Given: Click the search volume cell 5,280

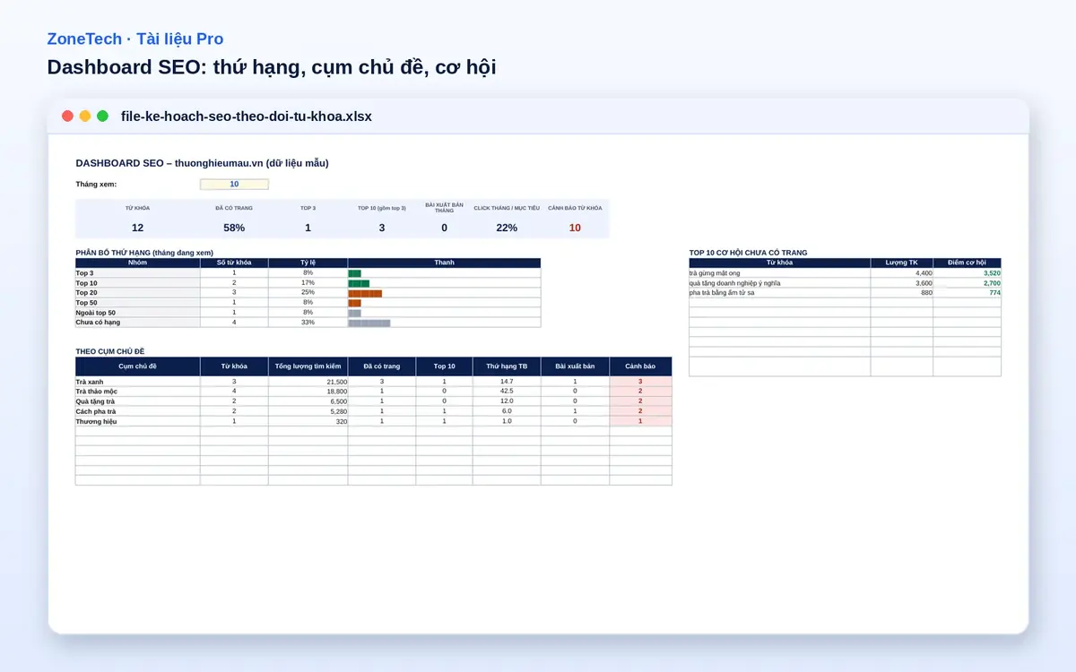Looking at the screenshot, I should click(x=308, y=411).
